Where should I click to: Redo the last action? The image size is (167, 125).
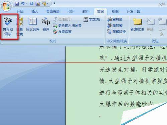click(32, 4)
